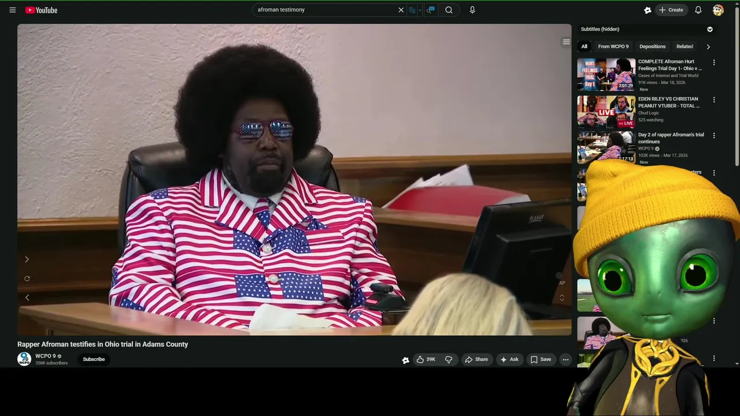Viewport: 740px width, 416px height.
Task: Click the page vertical scrollbar
Action: (737, 87)
